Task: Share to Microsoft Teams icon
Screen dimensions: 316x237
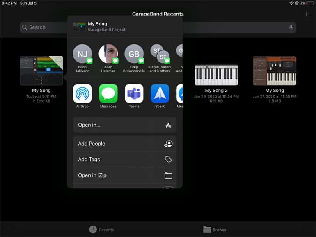Action: click(x=134, y=93)
